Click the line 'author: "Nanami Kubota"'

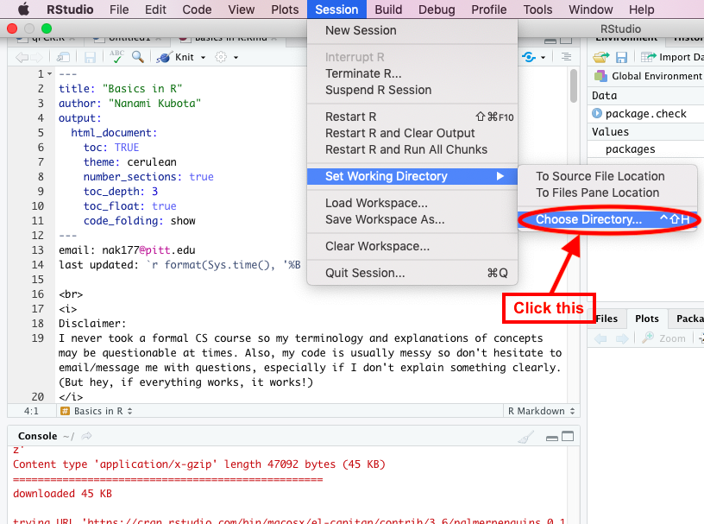(129, 104)
